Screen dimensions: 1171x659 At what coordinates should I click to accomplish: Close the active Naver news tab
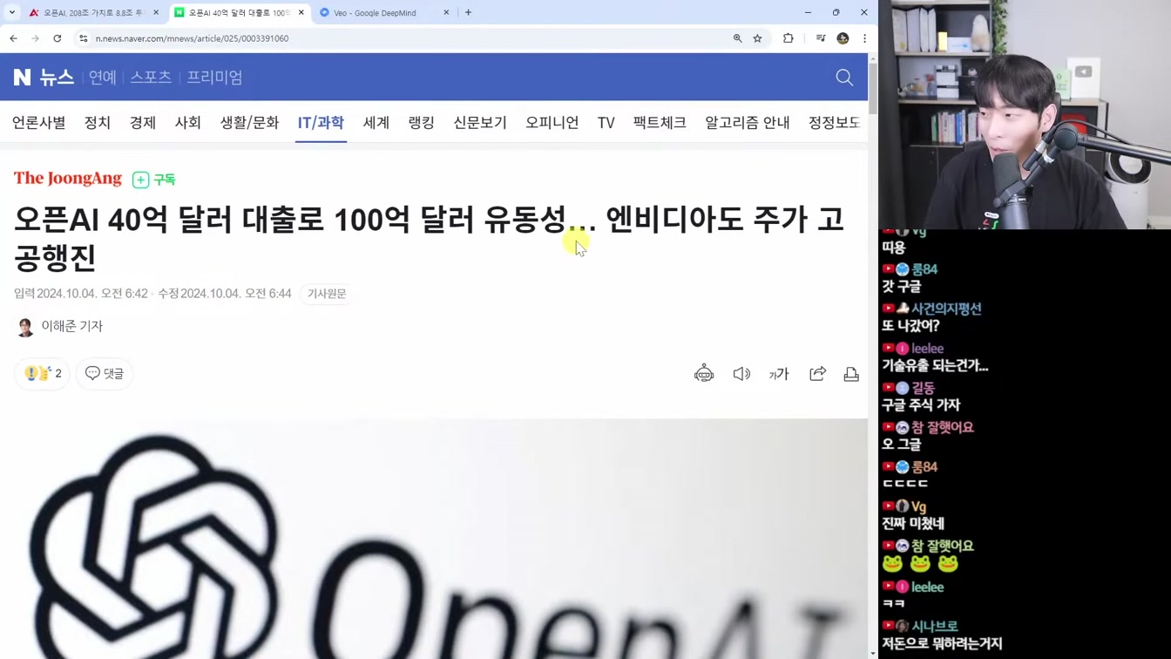pos(301,12)
